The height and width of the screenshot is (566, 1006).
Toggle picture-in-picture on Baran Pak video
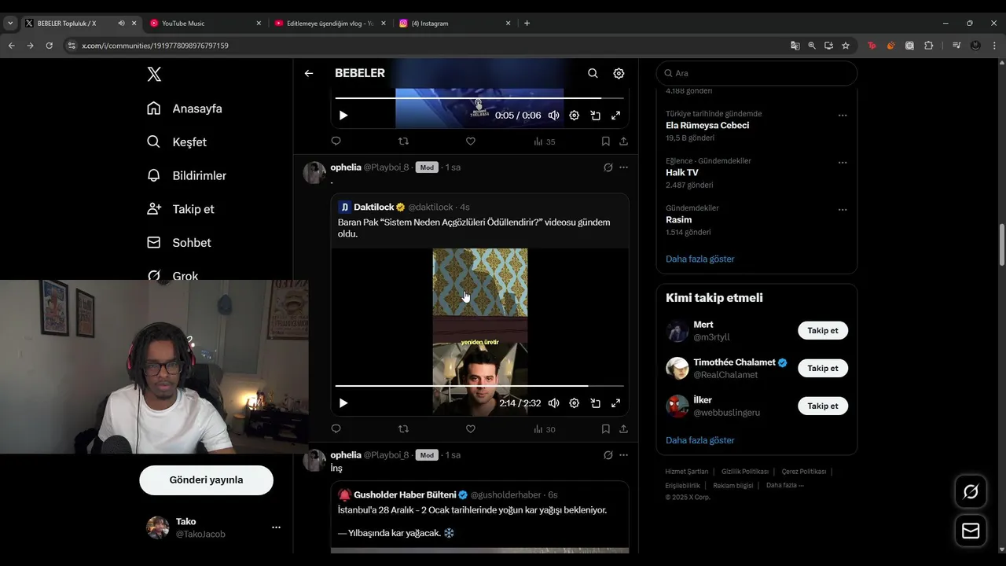point(596,403)
